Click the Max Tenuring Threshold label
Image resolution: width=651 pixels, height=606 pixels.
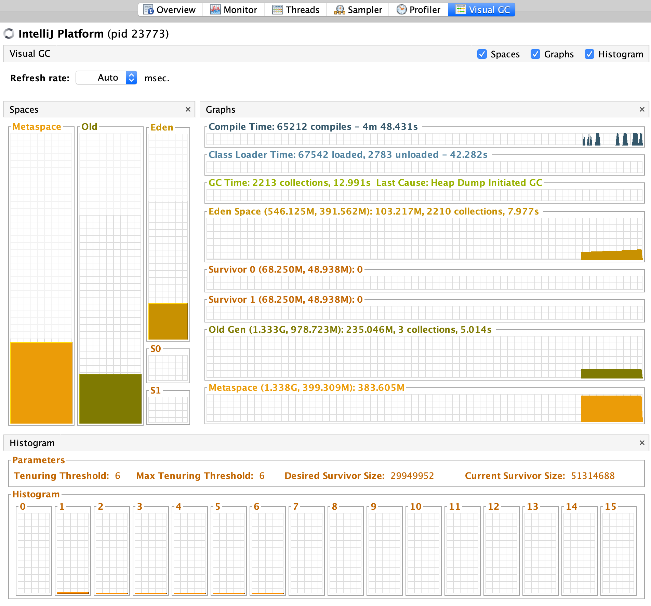point(195,476)
